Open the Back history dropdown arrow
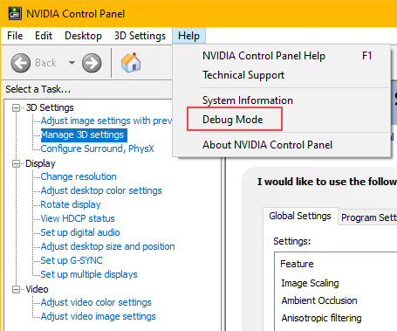The width and height of the screenshot is (397, 331). (72, 63)
